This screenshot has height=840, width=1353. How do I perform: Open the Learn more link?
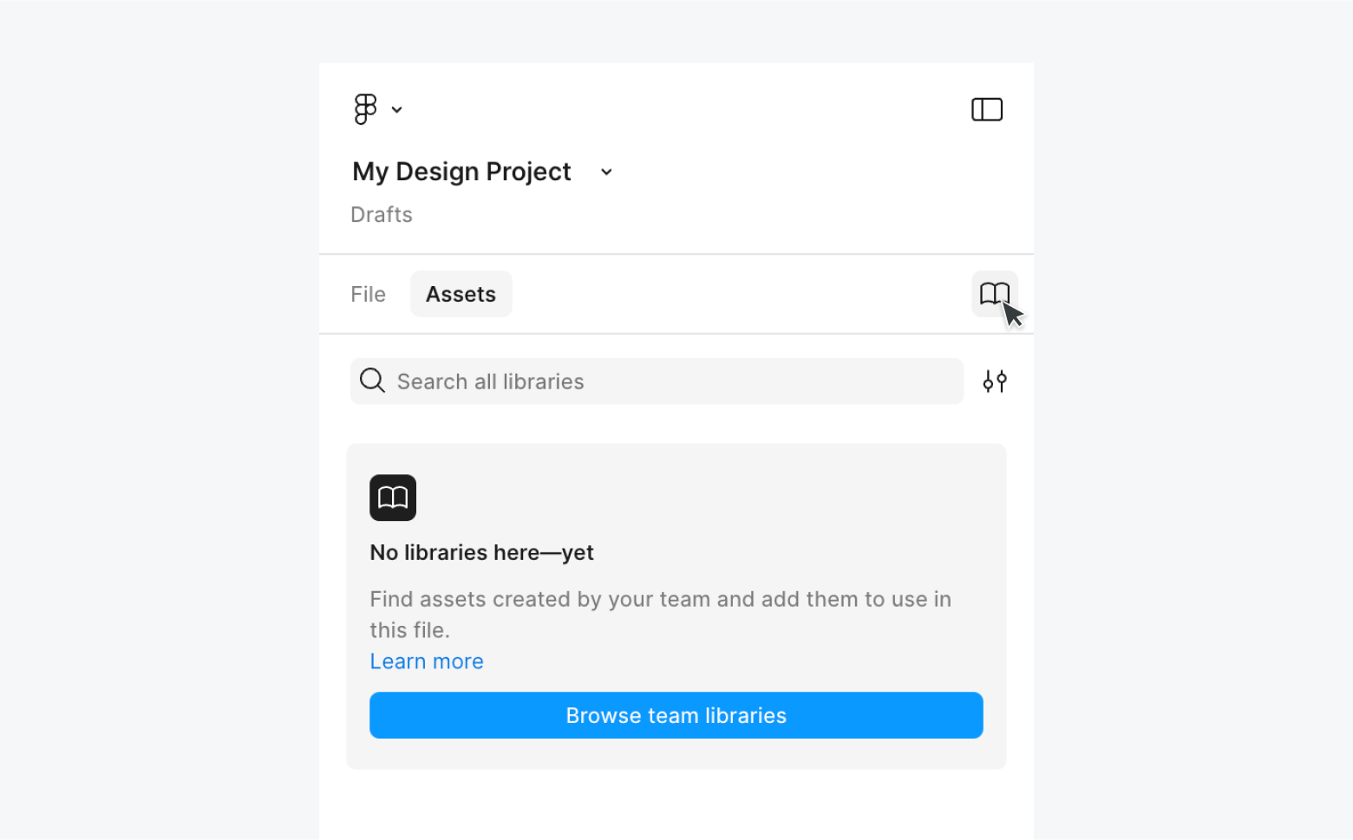(x=427, y=661)
